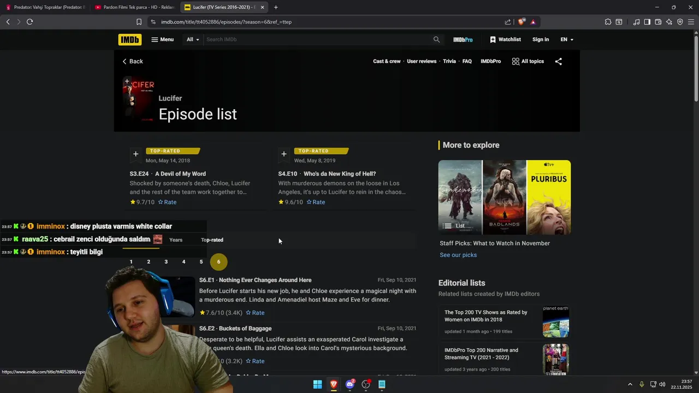Open Brave Shields lion icon
The width and height of the screenshot is (699, 393).
pos(522,22)
